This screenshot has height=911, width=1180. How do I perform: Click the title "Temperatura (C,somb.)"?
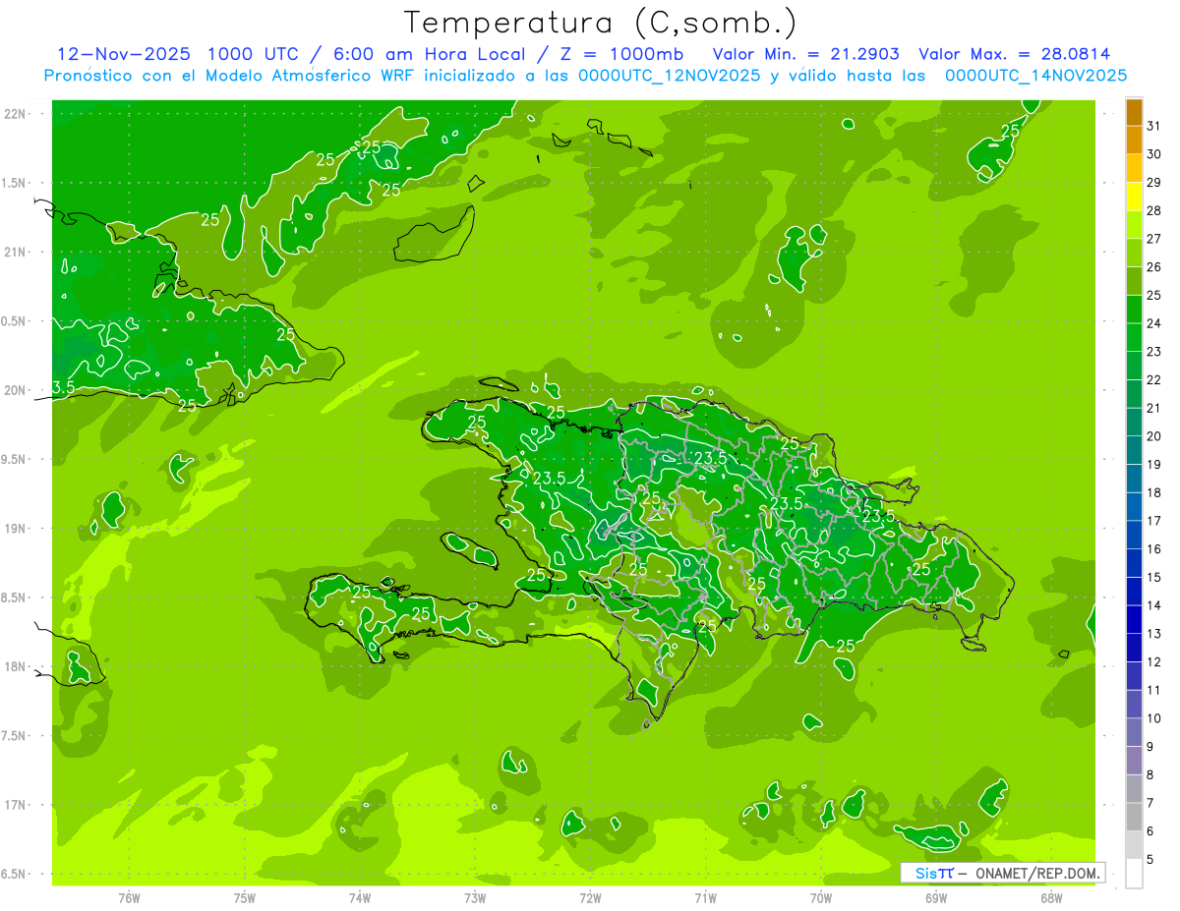[601, 23]
